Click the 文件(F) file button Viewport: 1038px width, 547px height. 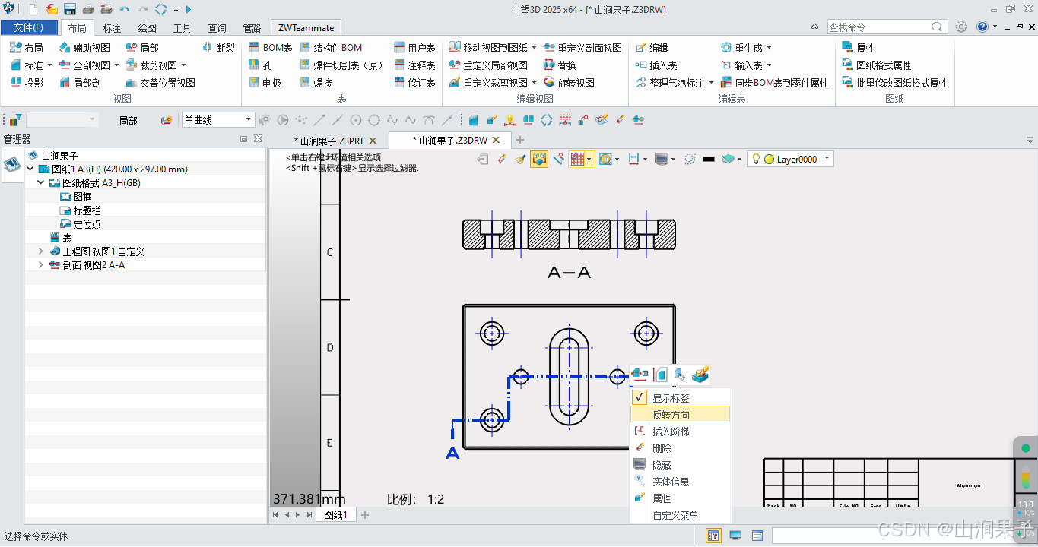click(29, 27)
